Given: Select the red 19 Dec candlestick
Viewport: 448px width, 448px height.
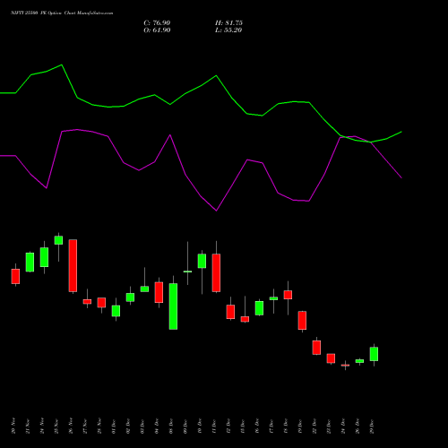Looking at the screenshot, I should pos(302,321).
